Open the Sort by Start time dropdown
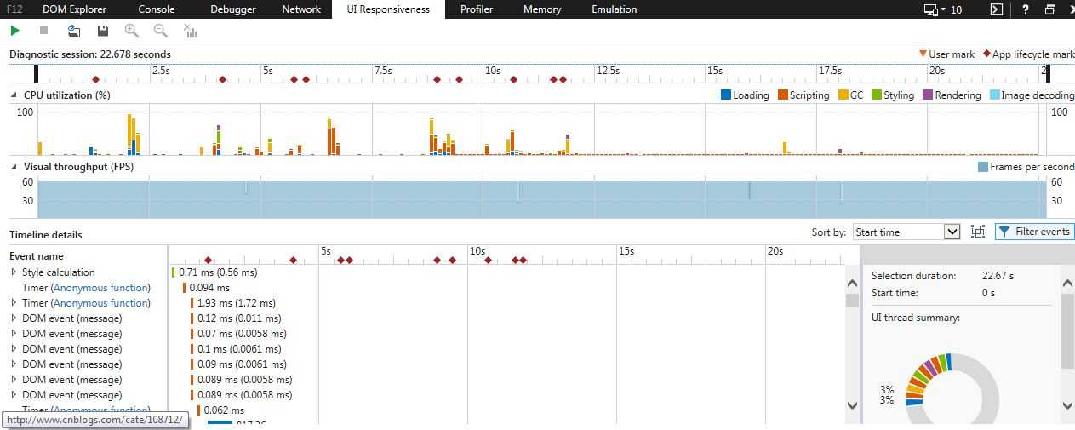1075x430 pixels. tap(906, 232)
